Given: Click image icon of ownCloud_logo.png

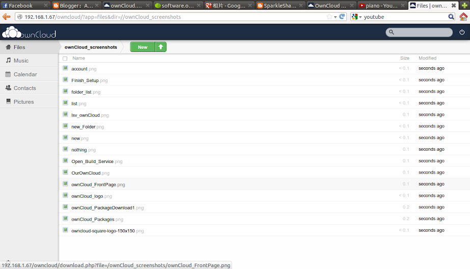Looking at the screenshot, I should click(x=65, y=195).
